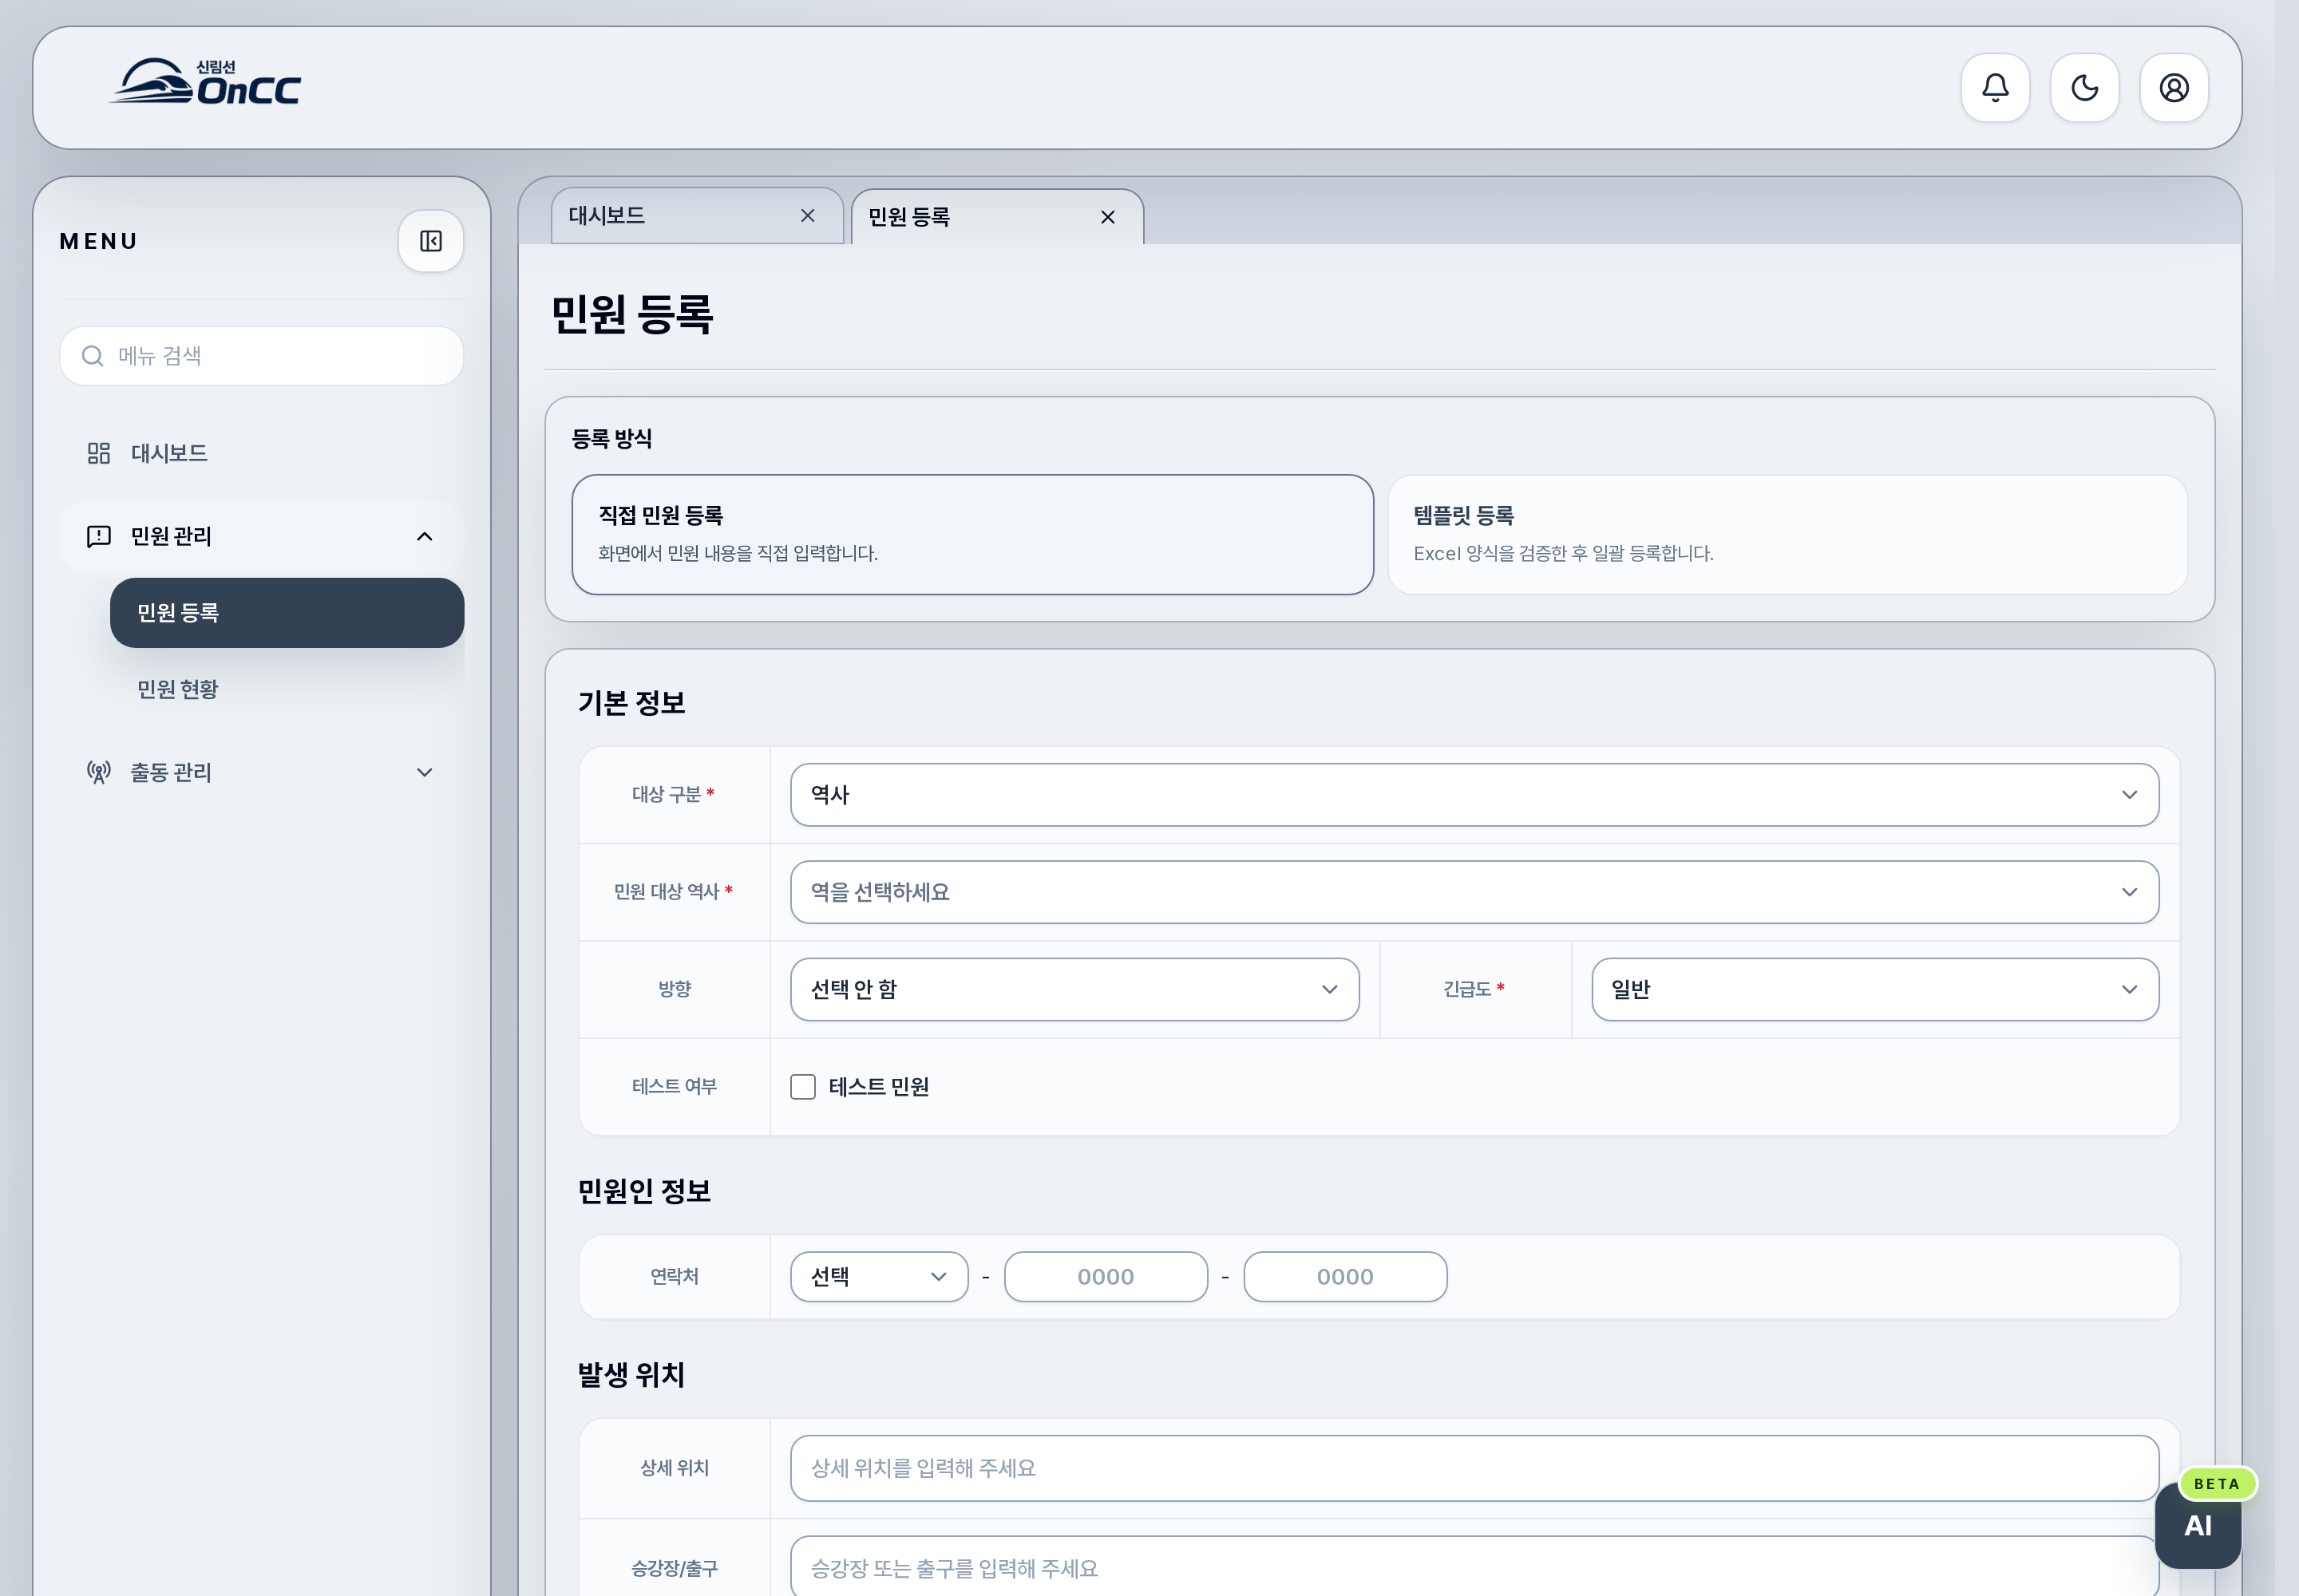
Task: Open the 대상 구분 dropdown showing 역사
Action: point(1474,794)
